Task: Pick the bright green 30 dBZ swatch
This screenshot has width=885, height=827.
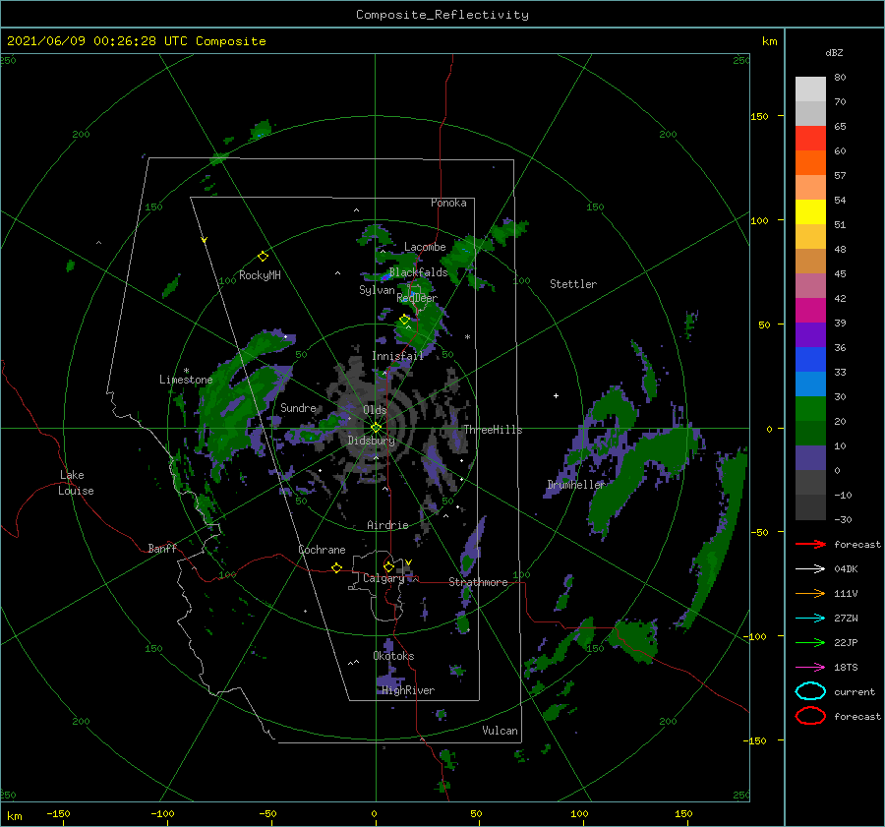Action: pyautogui.click(x=810, y=409)
